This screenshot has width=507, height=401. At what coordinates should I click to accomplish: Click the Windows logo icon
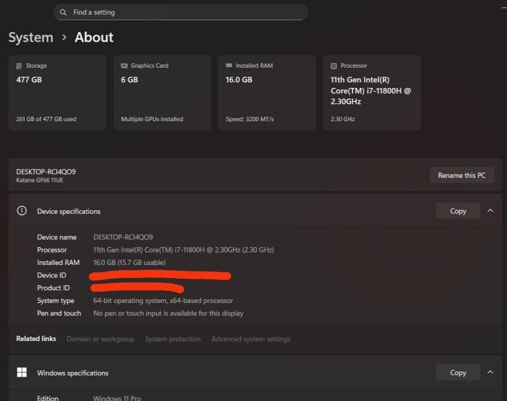(21, 372)
